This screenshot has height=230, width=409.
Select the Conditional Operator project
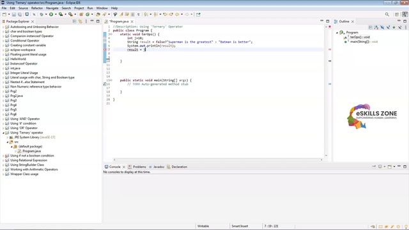pos(25,41)
